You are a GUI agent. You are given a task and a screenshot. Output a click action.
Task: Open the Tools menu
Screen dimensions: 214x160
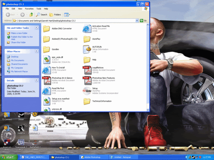point(39,9)
